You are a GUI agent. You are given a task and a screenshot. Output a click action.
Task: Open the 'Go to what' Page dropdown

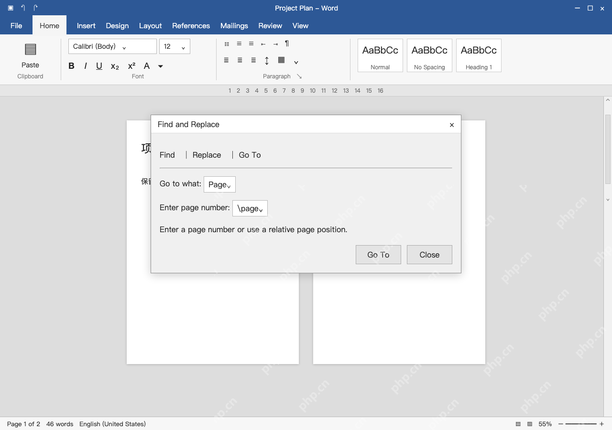click(219, 184)
